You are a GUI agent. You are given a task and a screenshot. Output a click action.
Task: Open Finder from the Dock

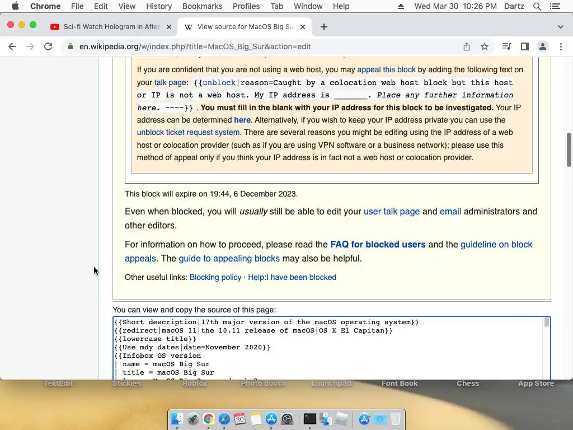pyautogui.click(x=177, y=419)
